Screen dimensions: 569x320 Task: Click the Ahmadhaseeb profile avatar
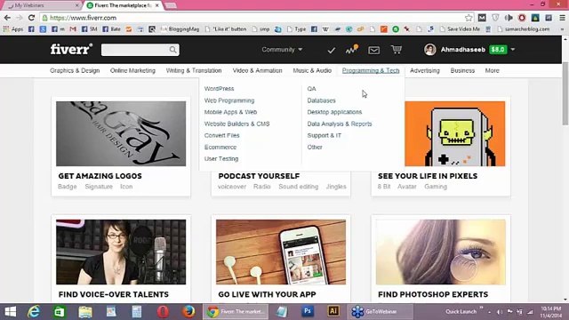pyautogui.click(x=430, y=50)
